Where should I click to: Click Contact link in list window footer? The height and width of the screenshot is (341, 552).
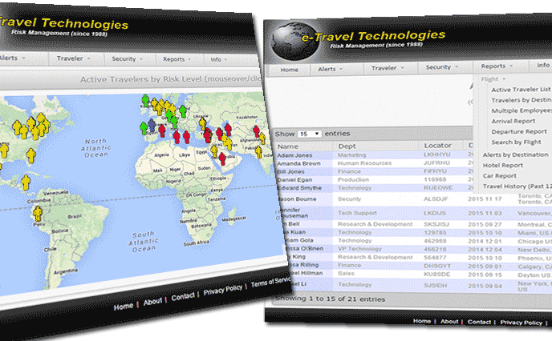pyautogui.click(x=479, y=322)
